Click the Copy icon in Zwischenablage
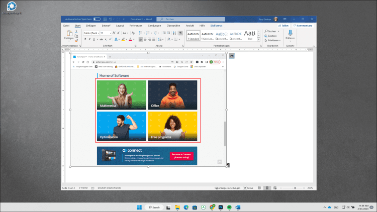 point(76,36)
